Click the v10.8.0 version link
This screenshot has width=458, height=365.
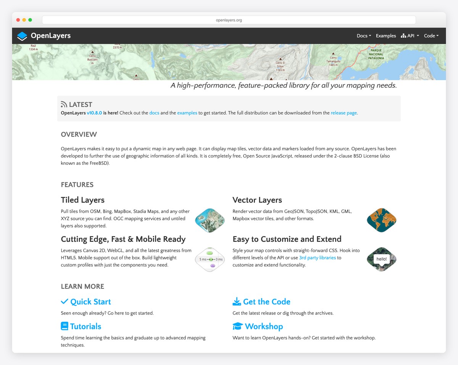tap(94, 113)
